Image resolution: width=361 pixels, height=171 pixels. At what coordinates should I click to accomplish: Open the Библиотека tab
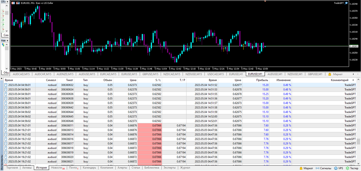coord(152,168)
